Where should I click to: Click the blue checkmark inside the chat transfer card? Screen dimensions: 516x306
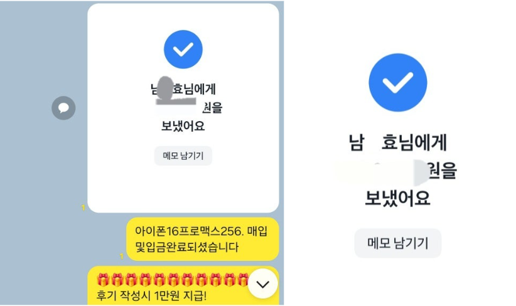(x=183, y=50)
